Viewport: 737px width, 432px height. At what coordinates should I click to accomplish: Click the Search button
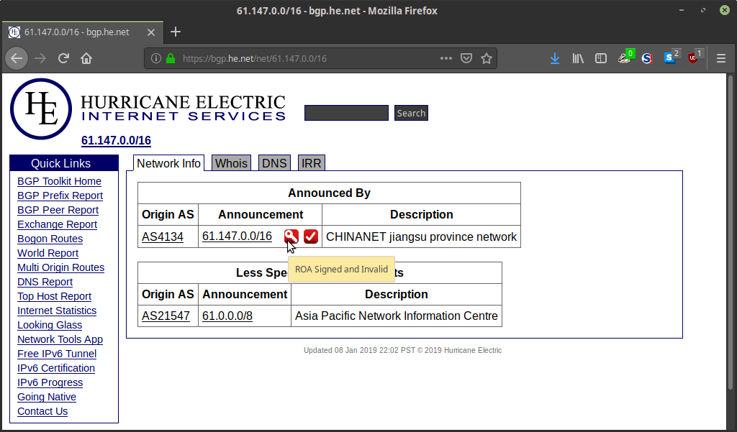tap(411, 113)
